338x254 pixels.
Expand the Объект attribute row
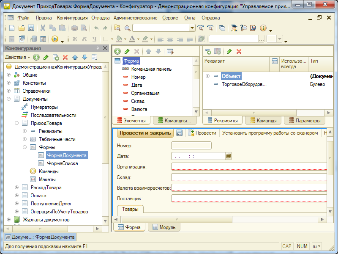pyautogui.click(x=207, y=76)
